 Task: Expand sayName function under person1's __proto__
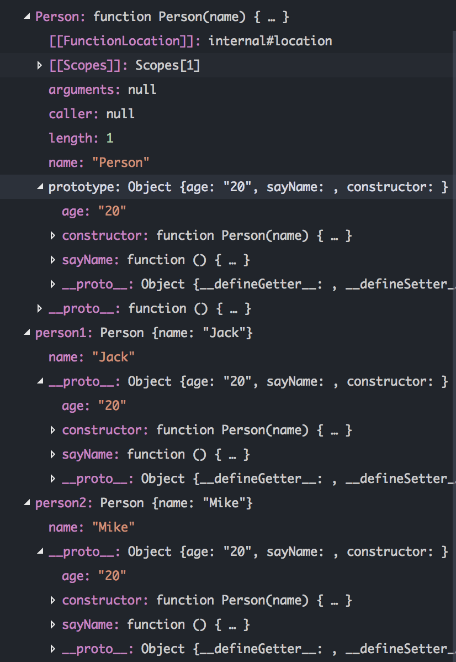pos(53,455)
